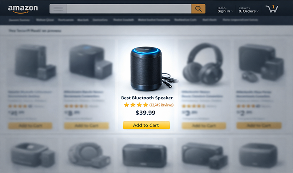Click the star rating of Best Bluetooth Speaker
Screen dimensions: 293x173
[x=136, y=105]
